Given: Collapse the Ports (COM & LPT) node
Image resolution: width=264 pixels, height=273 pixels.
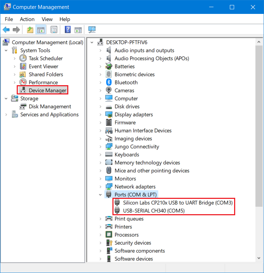Looking at the screenshot, I should point(101,195).
